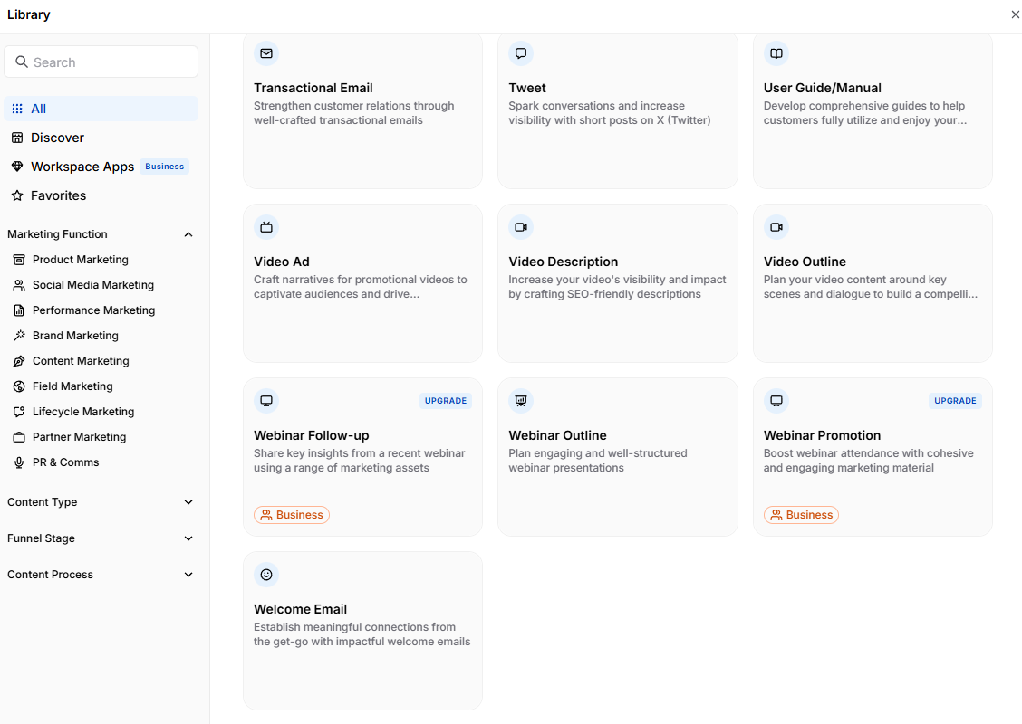Click the Field Marketing globe icon
1022x724 pixels.
pos(19,386)
